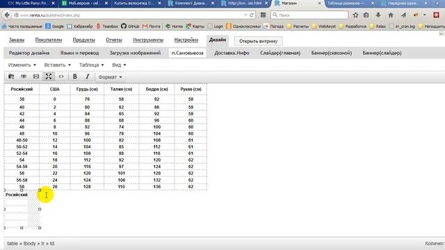445x250 pixels.
Task: Open Расчеты bookmarks folder
Action: click(298, 26)
